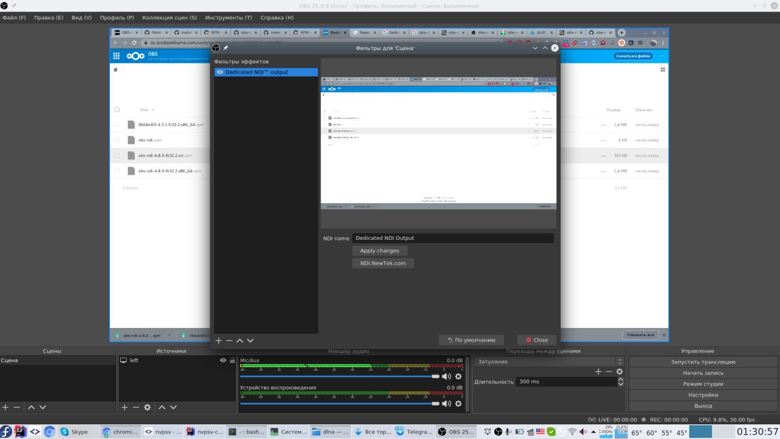This screenshot has width=780, height=439.
Task: Add scene transition with plus icon
Action: 598,371
